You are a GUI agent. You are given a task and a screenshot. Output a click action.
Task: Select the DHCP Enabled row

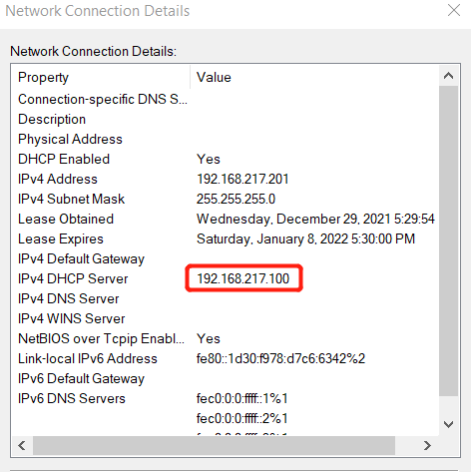226,159
